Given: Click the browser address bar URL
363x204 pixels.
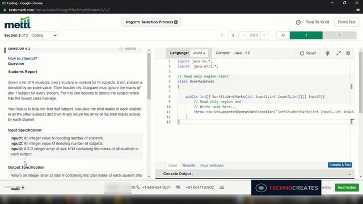Looking at the screenshot, I should 60,10.
